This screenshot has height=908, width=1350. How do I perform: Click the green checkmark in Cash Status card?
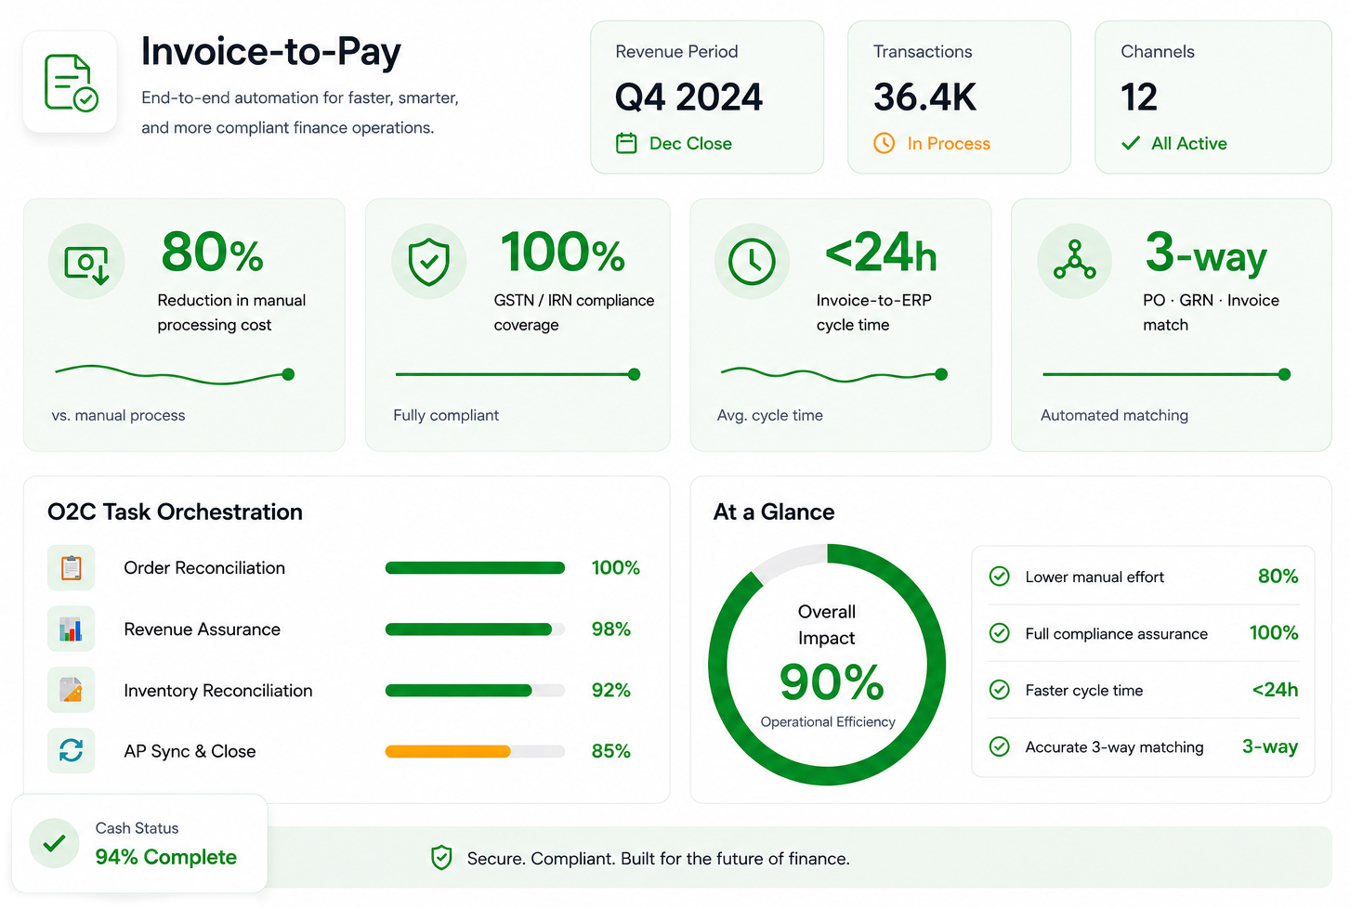(54, 843)
